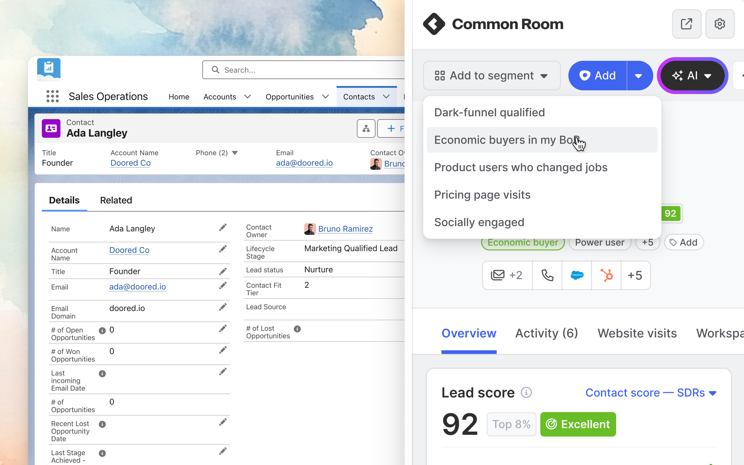Open the contact hierarchy icon button

[366, 129]
